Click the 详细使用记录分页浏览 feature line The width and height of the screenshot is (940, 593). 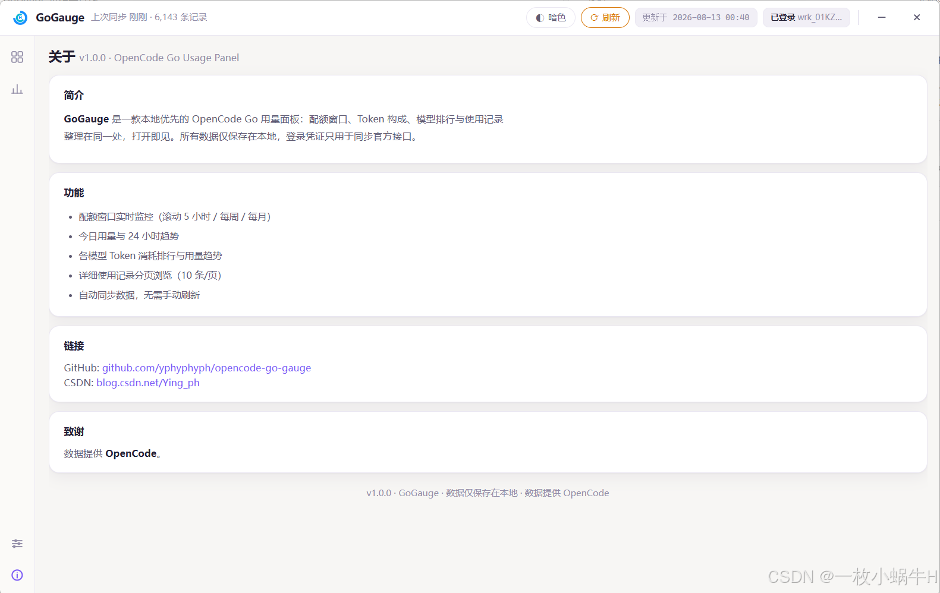pos(150,276)
